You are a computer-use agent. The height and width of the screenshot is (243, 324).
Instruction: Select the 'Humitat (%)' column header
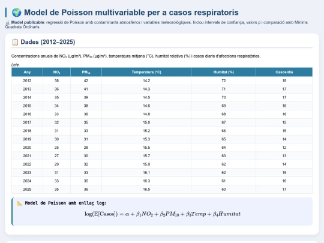224,72
